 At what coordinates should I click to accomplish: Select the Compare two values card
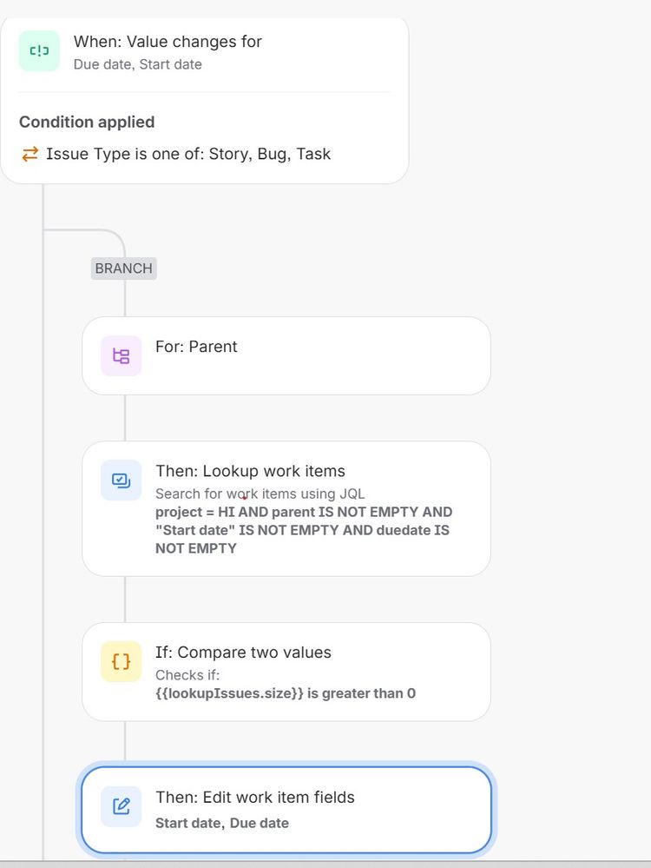[286, 672]
